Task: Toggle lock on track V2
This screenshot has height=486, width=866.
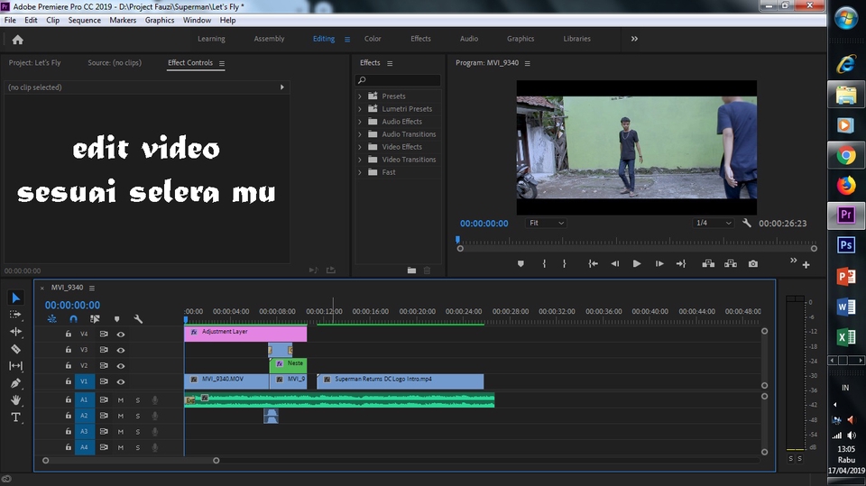Action: tap(68, 366)
